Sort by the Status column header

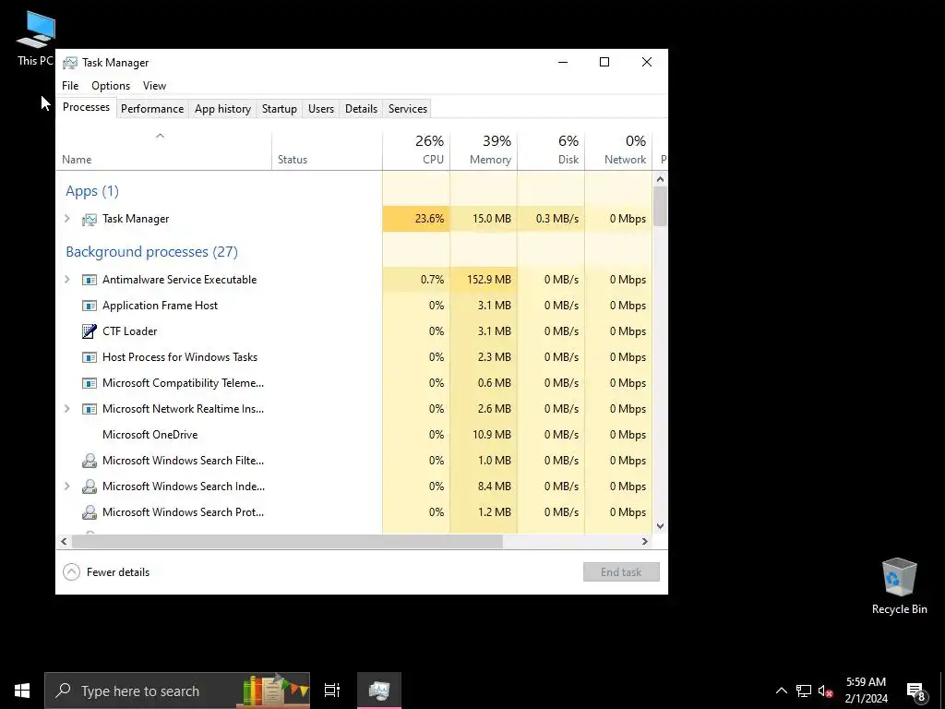click(x=327, y=150)
